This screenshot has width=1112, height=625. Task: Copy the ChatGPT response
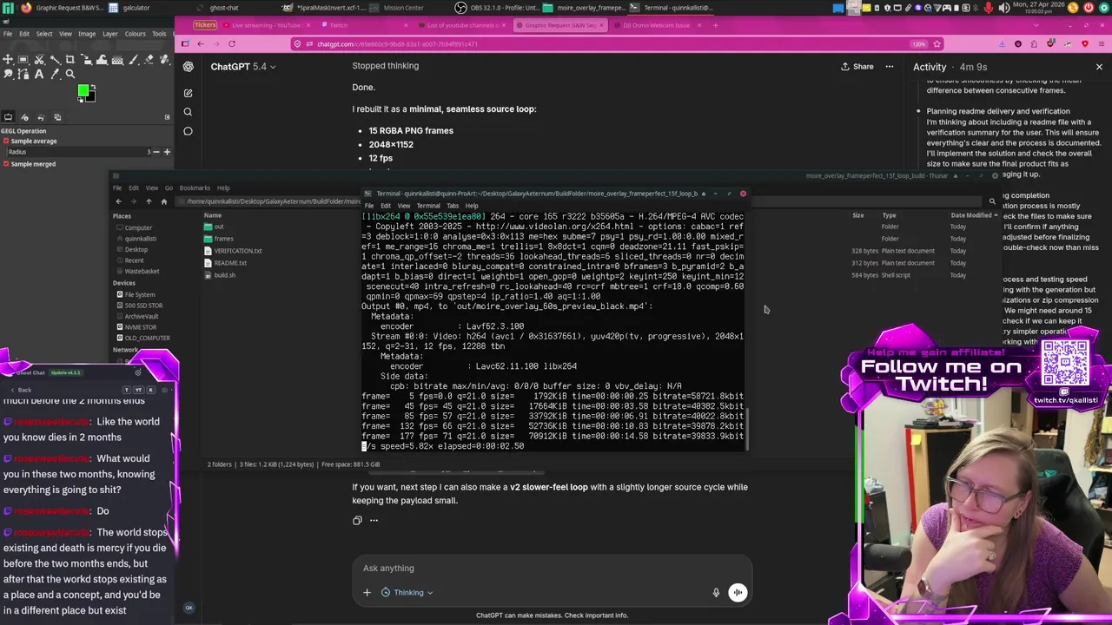pyautogui.click(x=357, y=521)
